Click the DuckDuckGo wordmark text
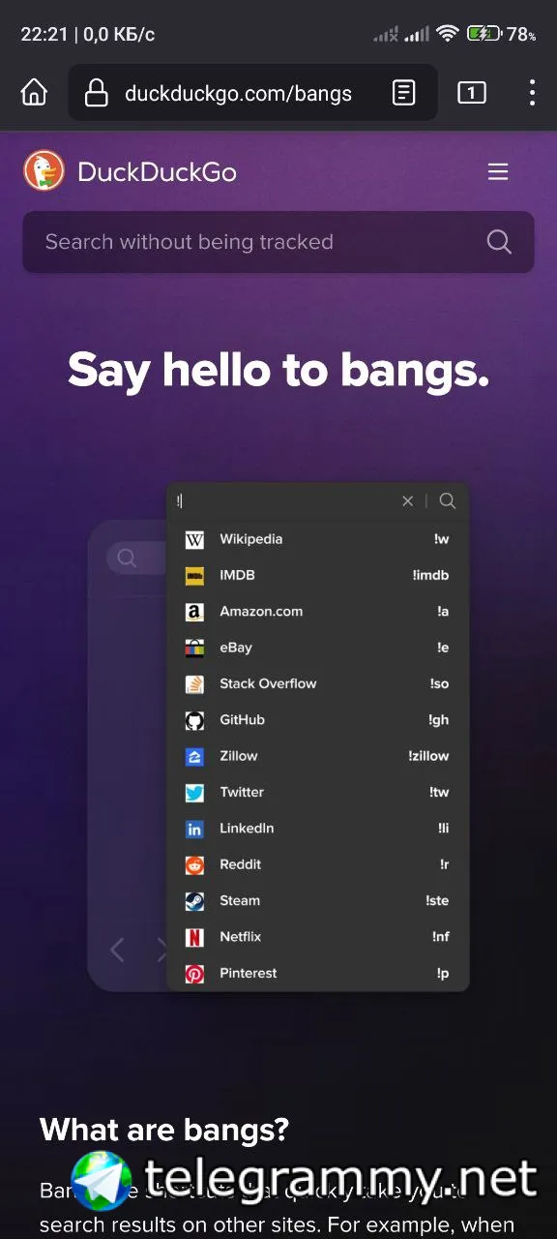The width and height of the screenshot is (557, 1239). [157, 172]
